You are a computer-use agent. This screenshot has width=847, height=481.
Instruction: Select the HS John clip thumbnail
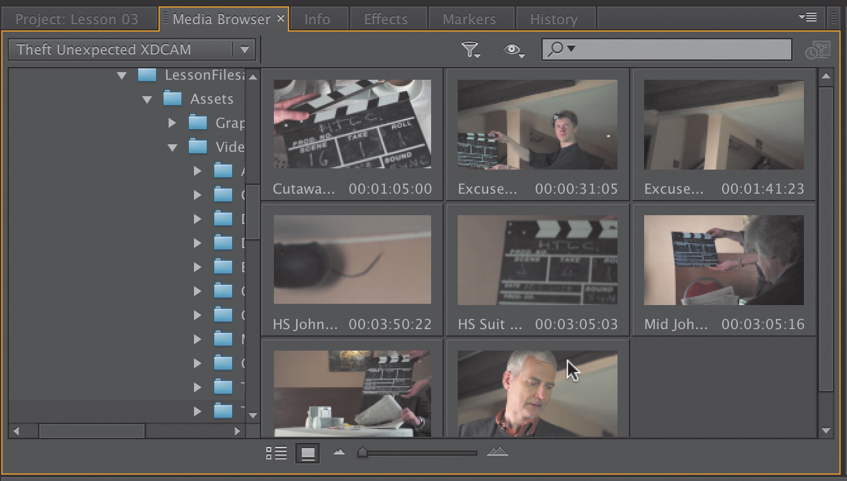pos(352,259)
